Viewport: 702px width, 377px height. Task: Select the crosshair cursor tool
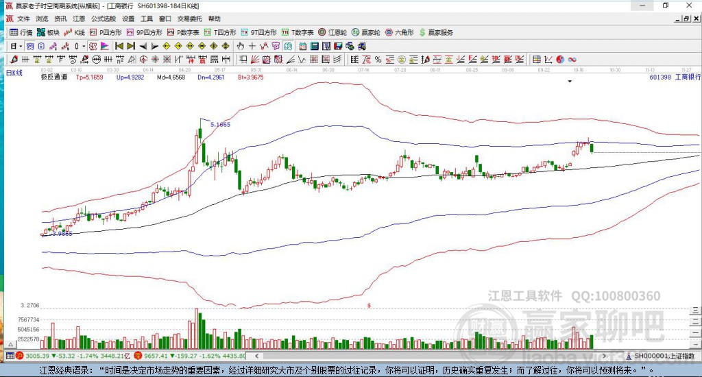252,46
